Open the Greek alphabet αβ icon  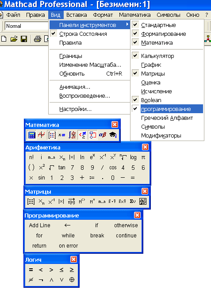click(x=103, y=135)
